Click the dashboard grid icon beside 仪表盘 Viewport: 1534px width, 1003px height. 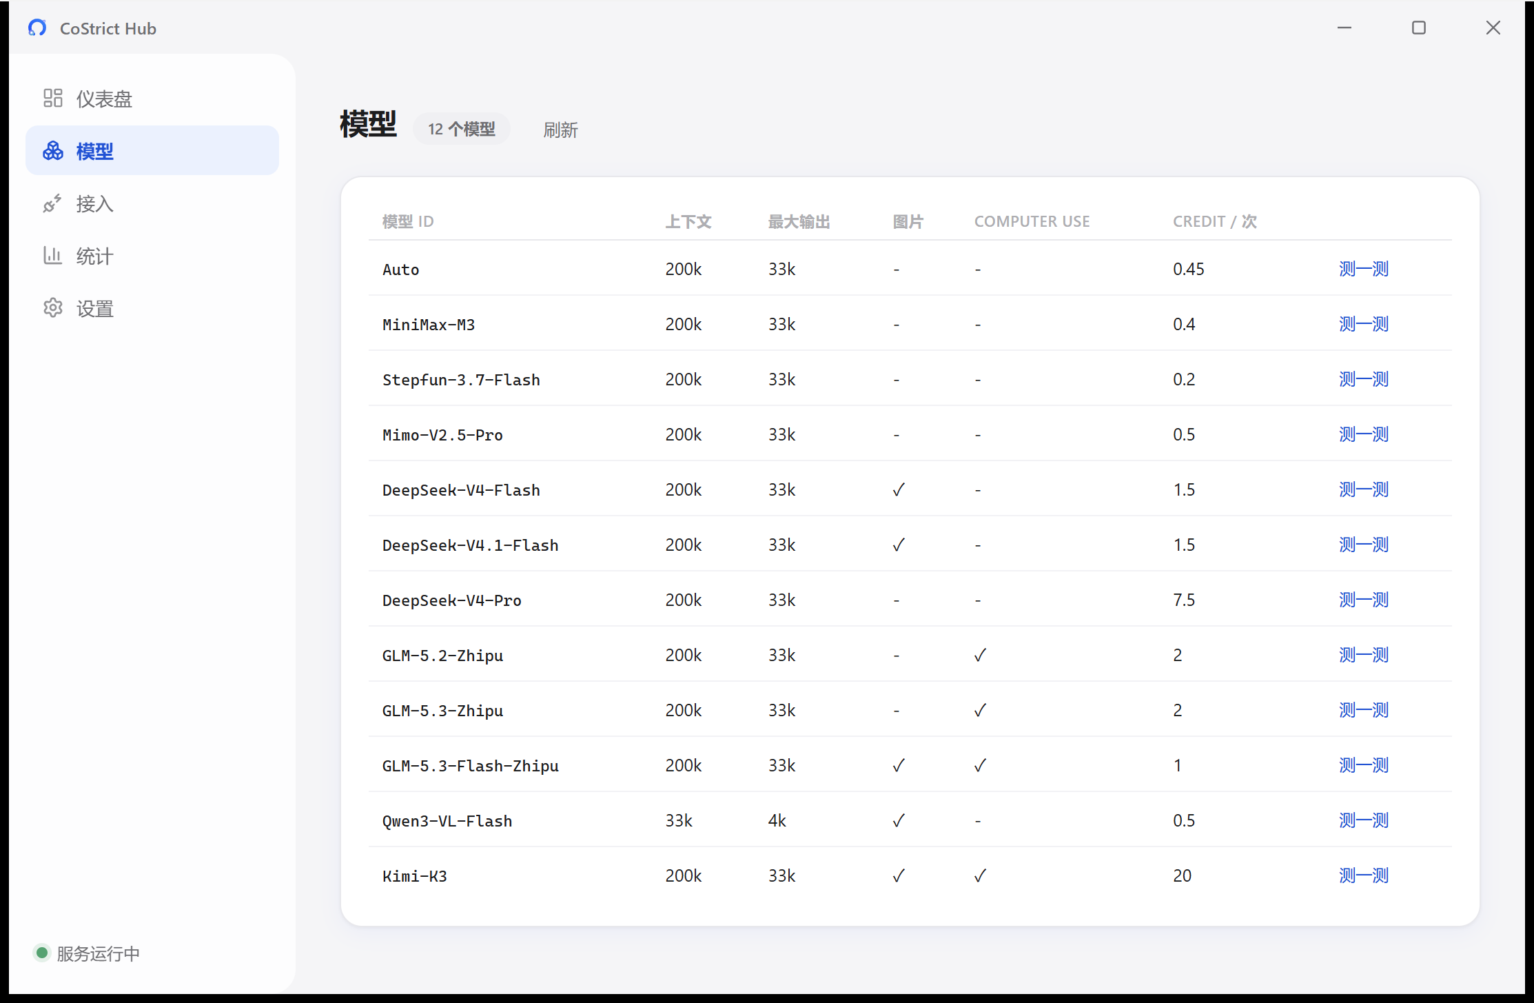coord(53,99)
